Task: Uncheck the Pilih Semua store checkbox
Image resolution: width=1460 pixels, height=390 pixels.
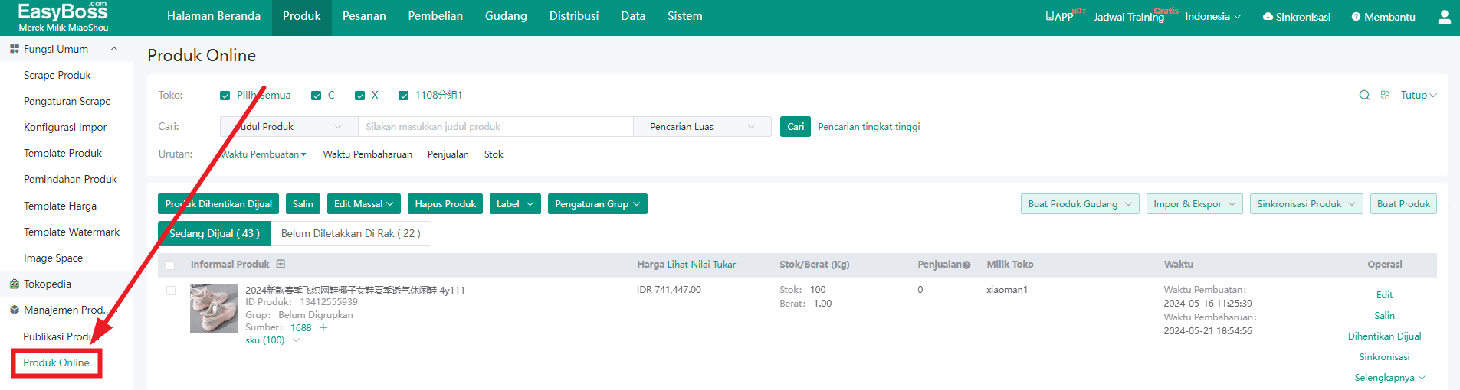Action: (225, 96)
